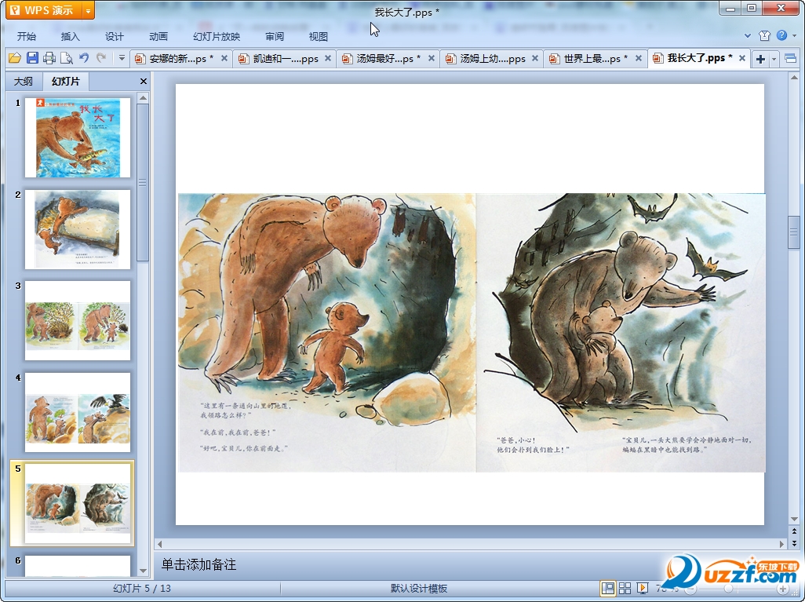The height and width of the screenshot is (602, 805).
Task: Go to next slide with double down arrow
Action: click(x=794, y=542)
